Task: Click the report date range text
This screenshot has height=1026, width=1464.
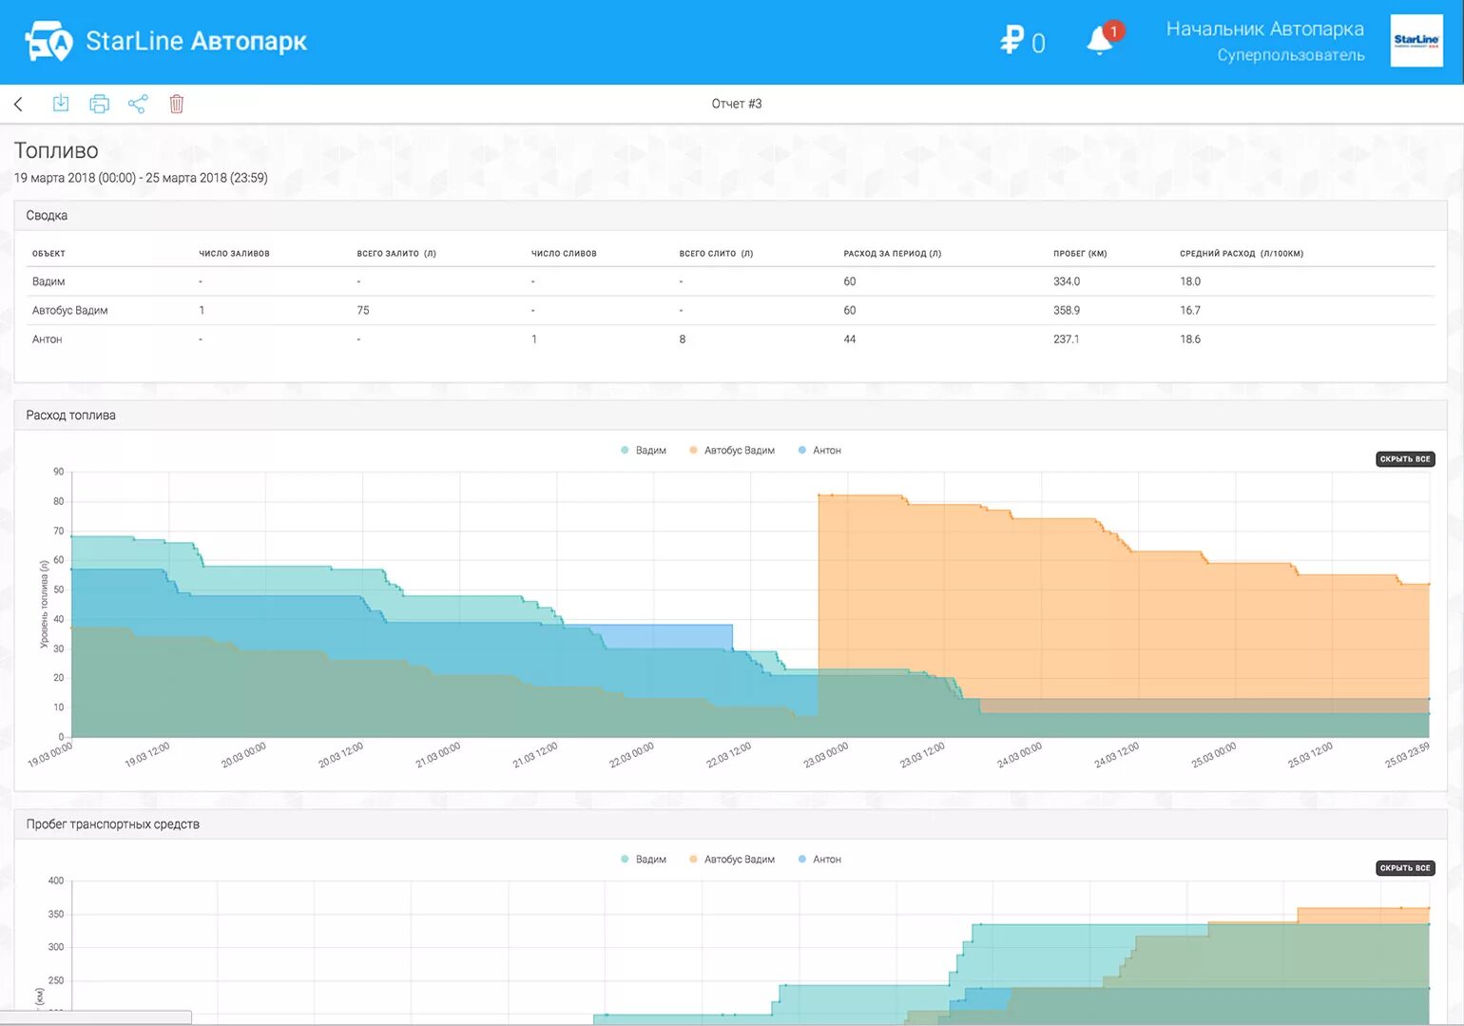Action: click(141, 178)
